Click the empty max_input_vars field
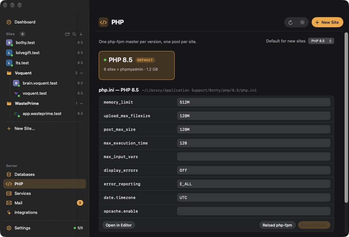This screenshot has height=237, width=349. pos(254,157)
